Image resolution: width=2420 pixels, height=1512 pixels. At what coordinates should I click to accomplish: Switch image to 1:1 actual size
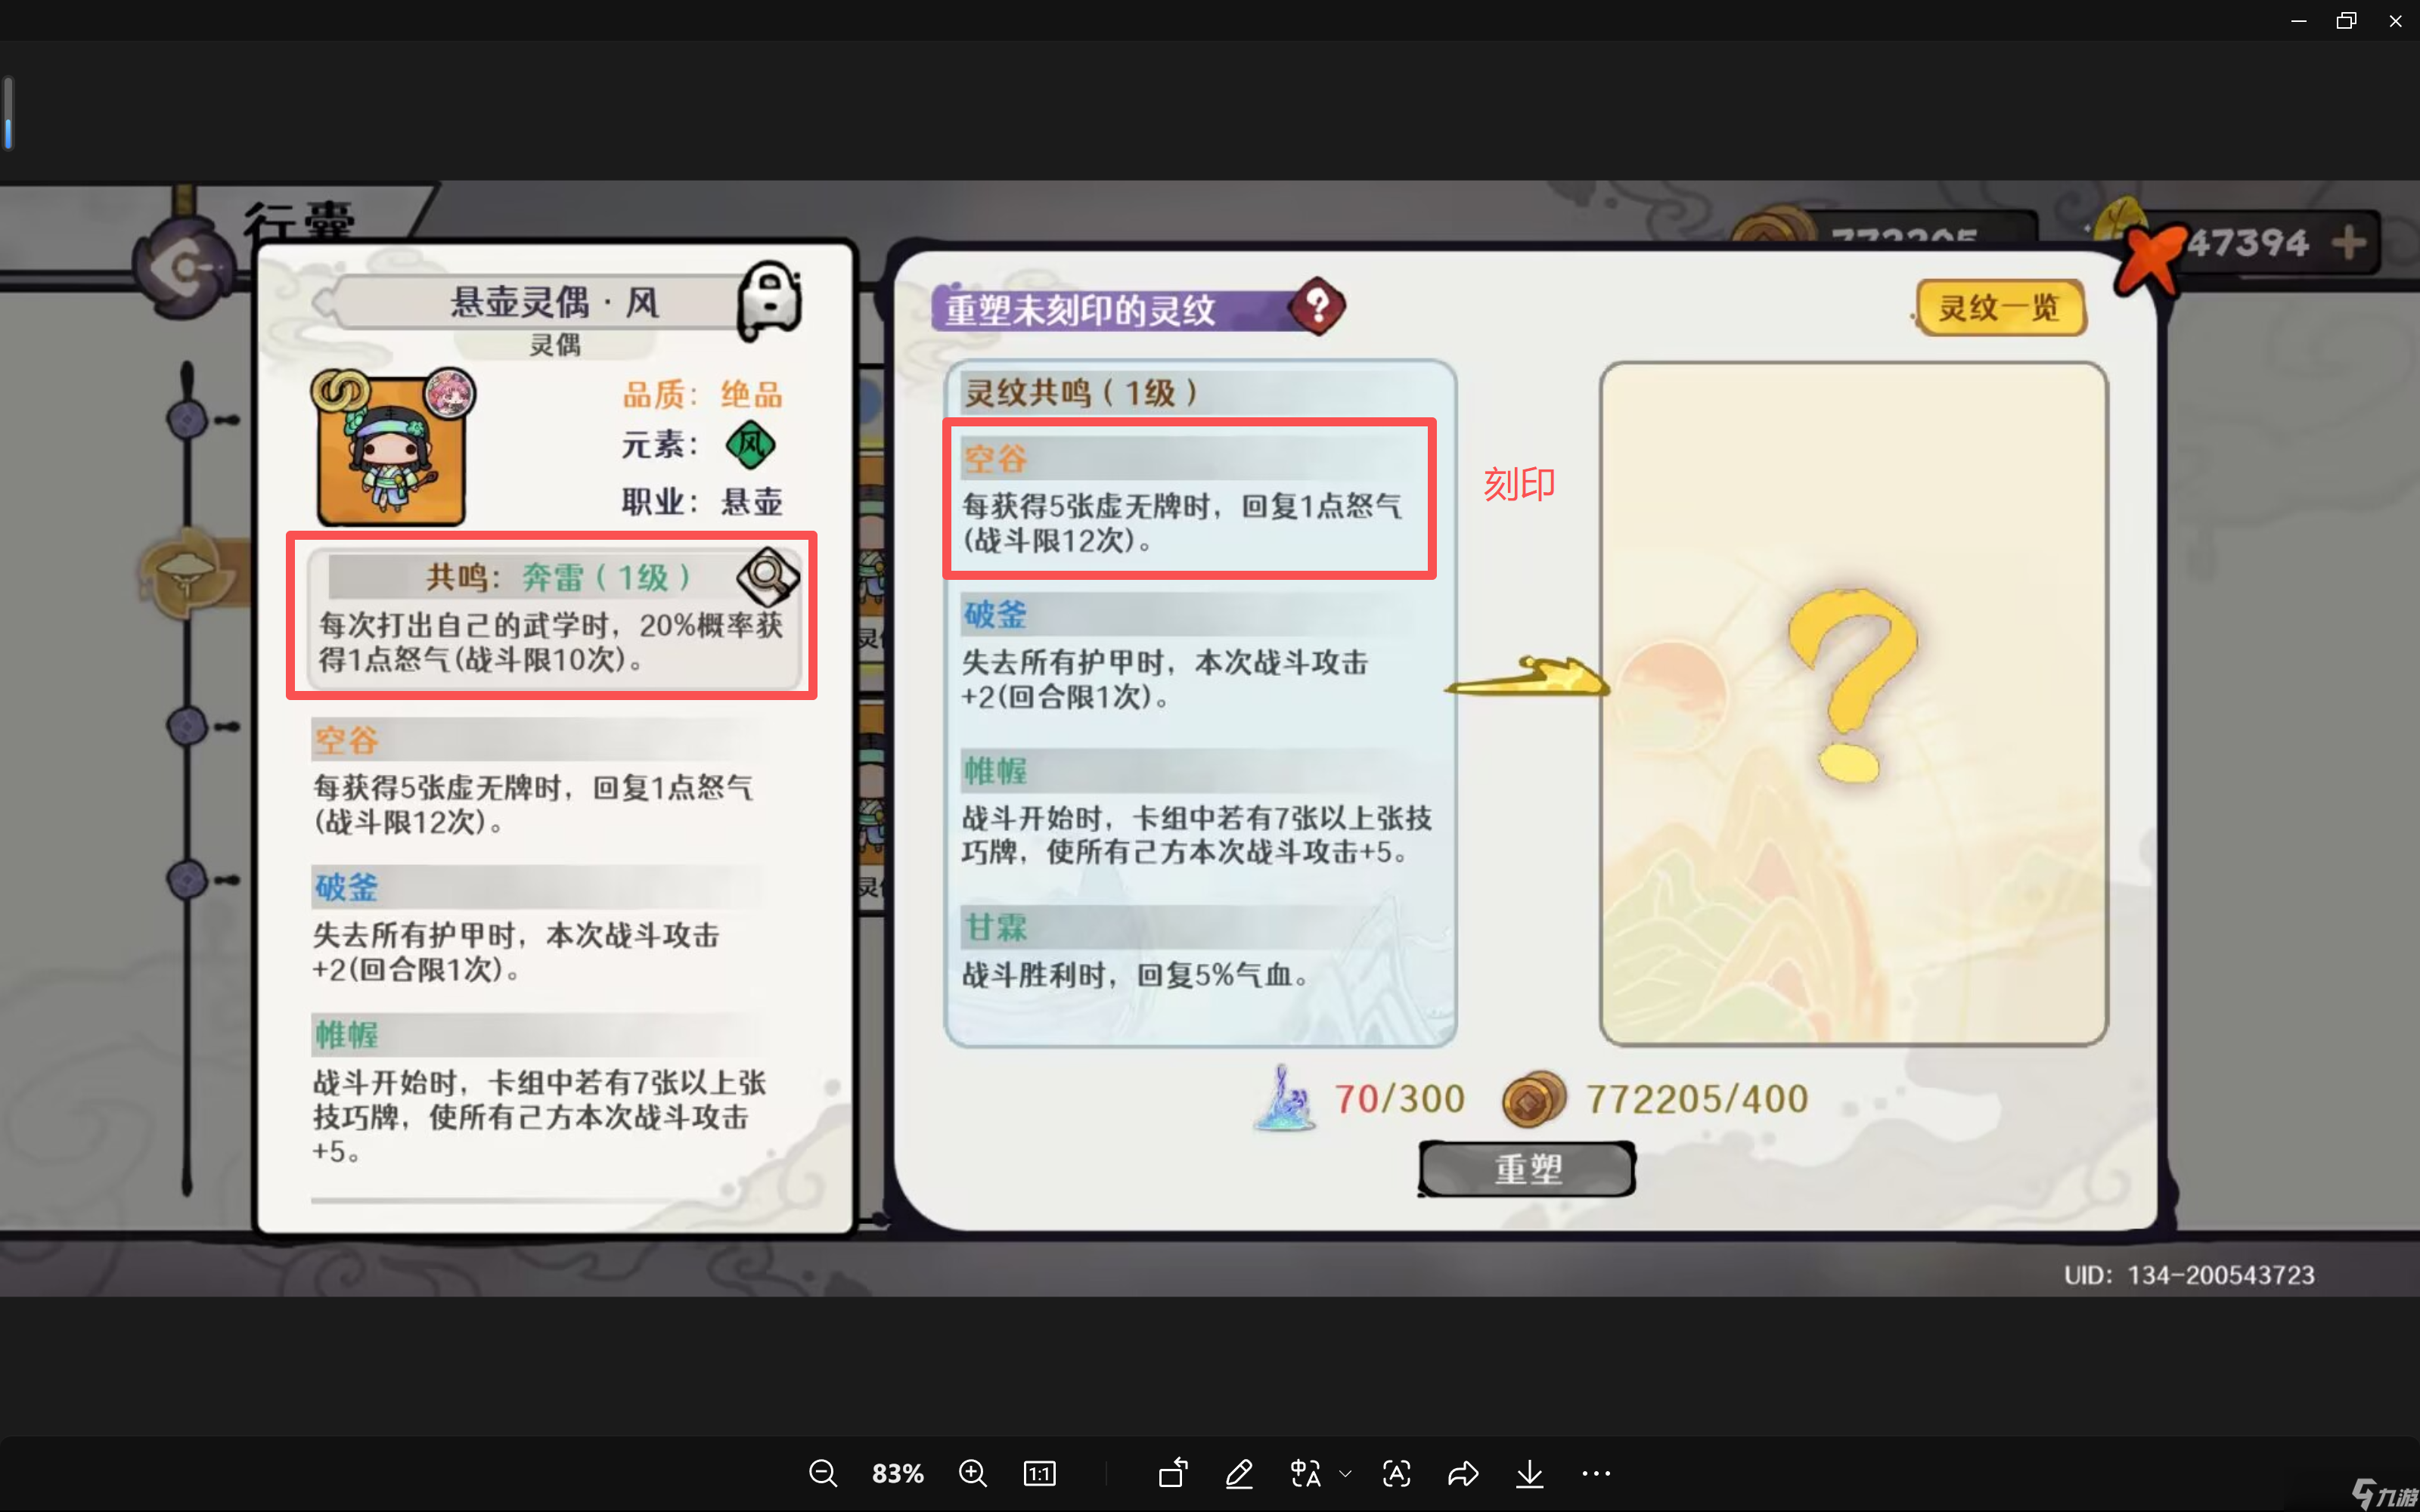1040,1473
